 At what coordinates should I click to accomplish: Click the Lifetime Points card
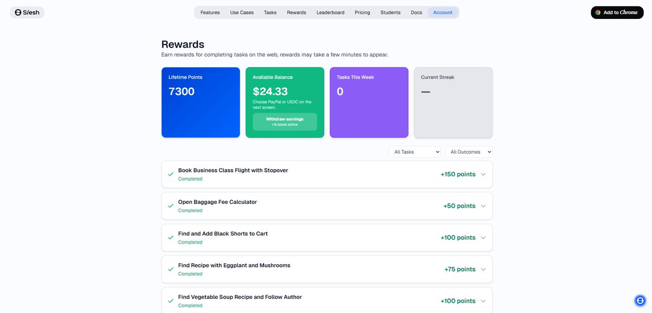[x=200, y=103]
